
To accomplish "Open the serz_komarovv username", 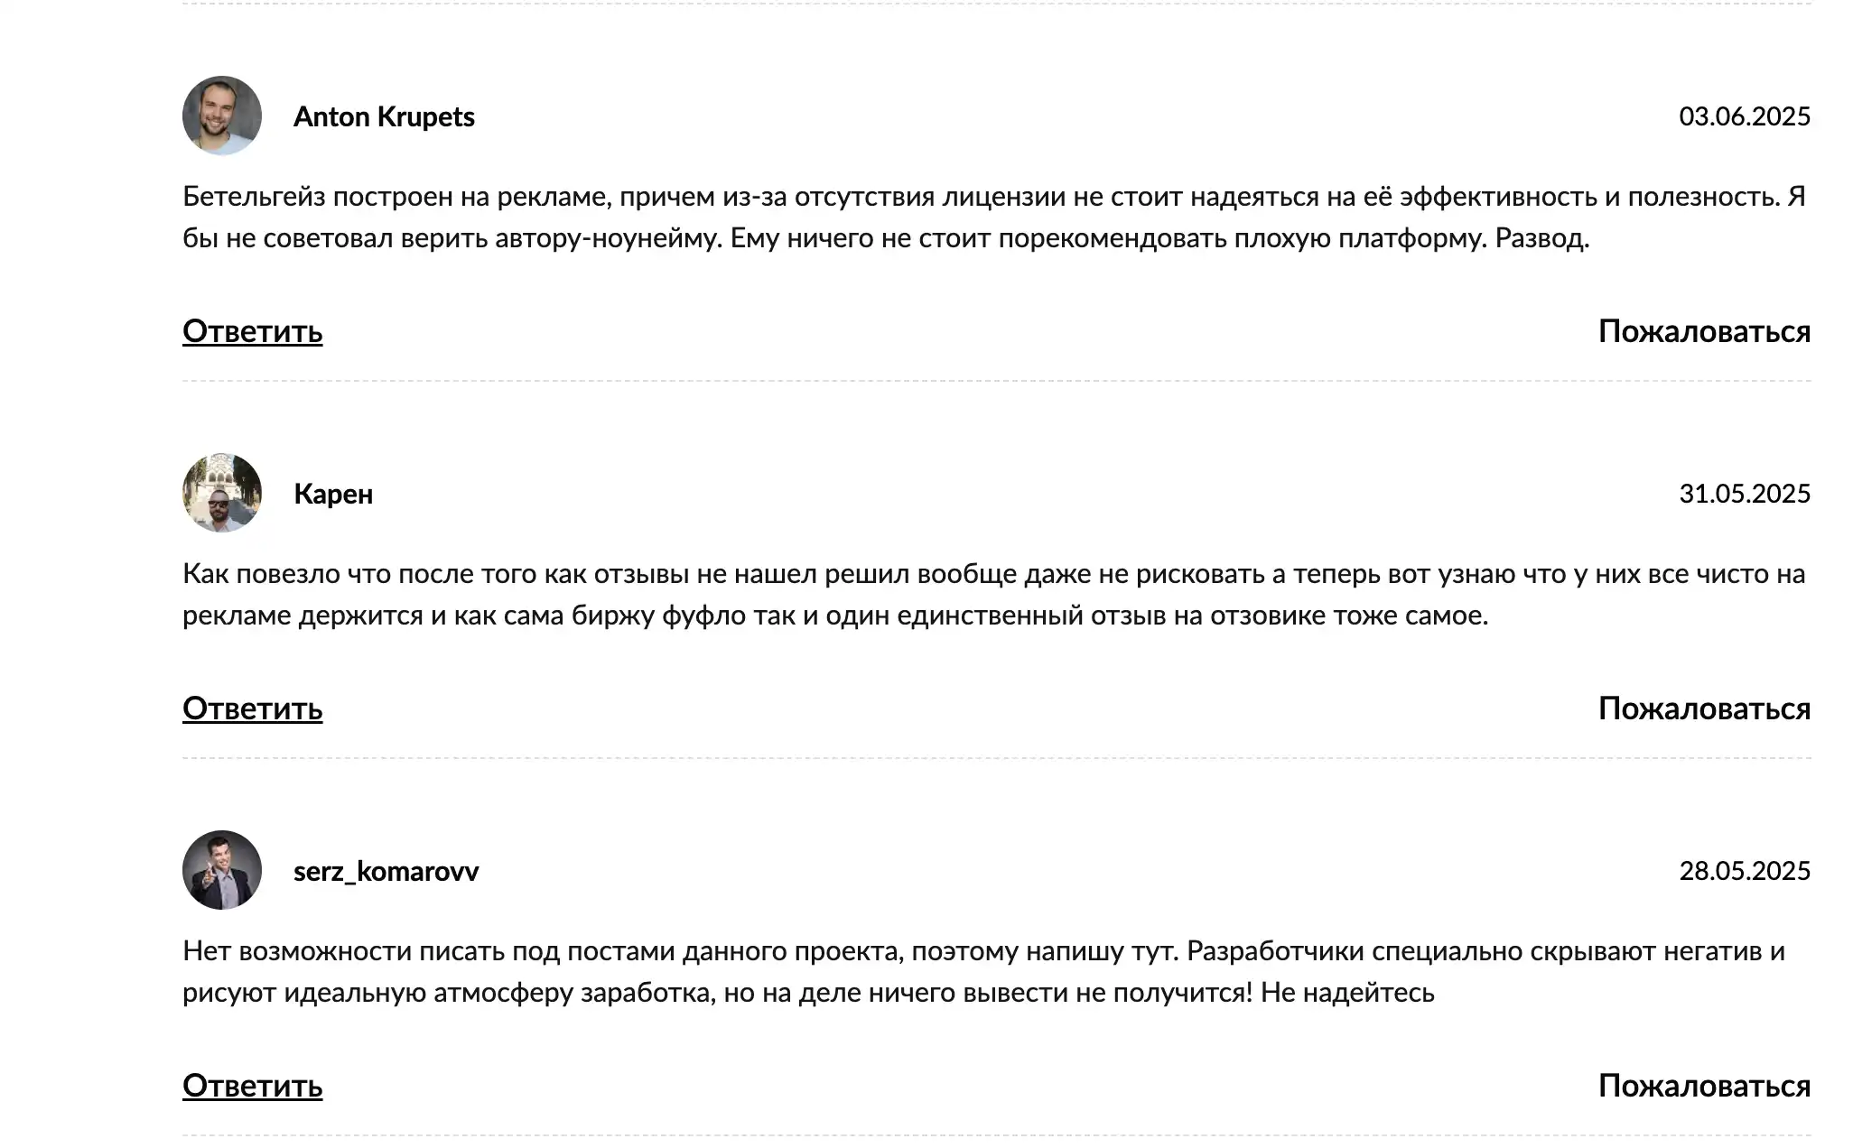I will coord(386,871).
